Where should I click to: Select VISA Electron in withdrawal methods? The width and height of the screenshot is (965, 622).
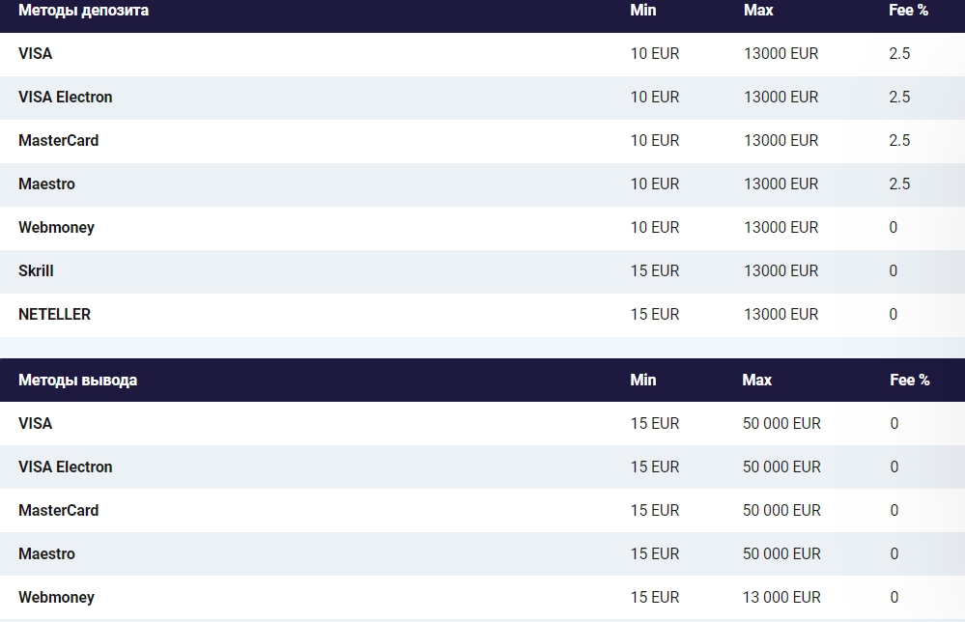(x=65, y=467)
